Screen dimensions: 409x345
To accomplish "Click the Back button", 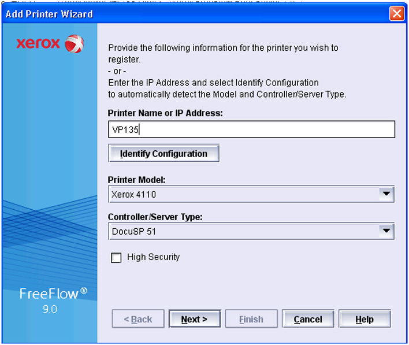I will point(138,319).
